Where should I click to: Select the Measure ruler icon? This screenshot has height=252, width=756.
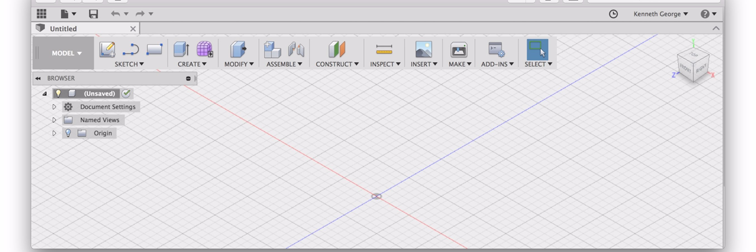tap(384, 49)
